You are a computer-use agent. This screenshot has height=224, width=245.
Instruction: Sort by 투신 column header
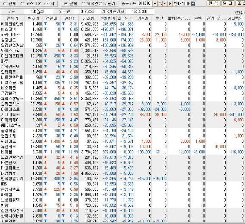pyautogui.click(x=159, y=18)
